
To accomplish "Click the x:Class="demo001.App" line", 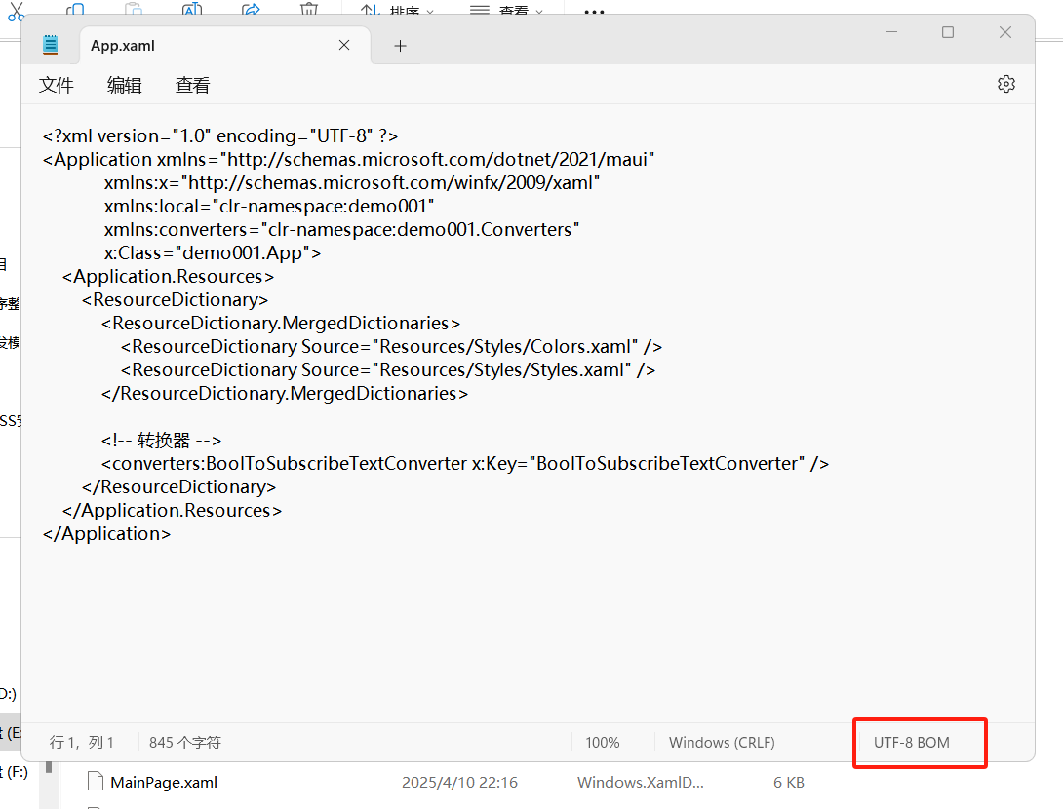I will (x=213, y=252).
